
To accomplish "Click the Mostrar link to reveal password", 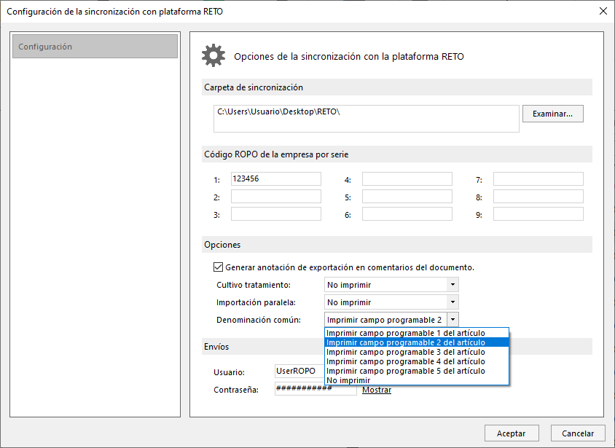I will pyautogui.click(x=377, y=390).
